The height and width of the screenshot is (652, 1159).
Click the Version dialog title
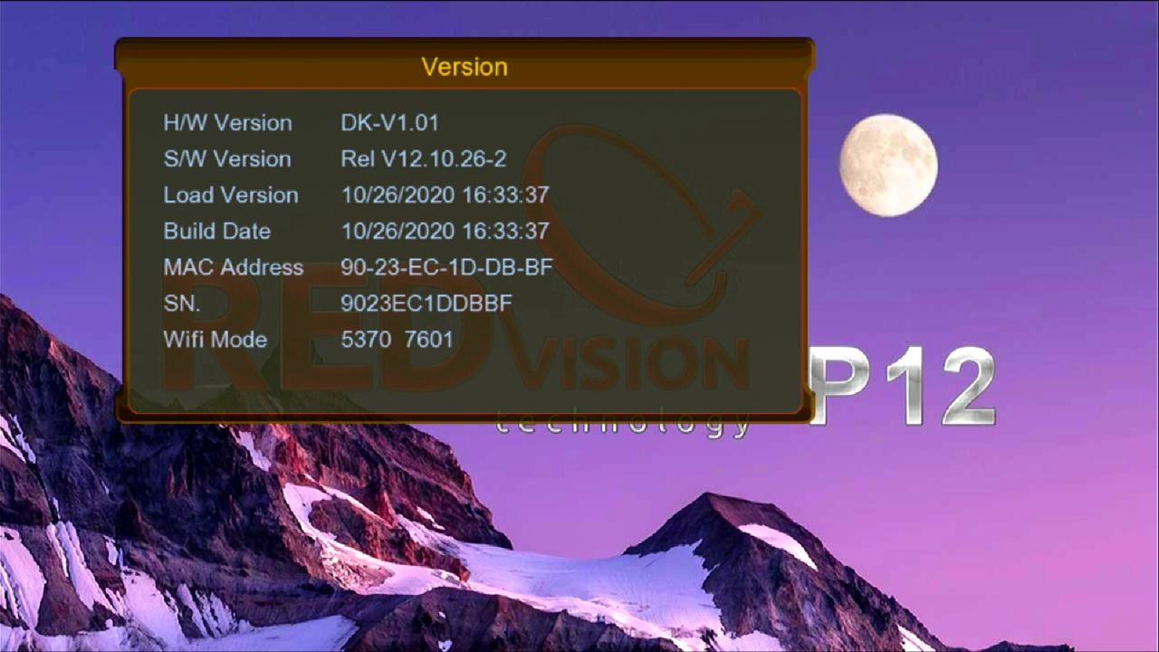coord(464,67)
